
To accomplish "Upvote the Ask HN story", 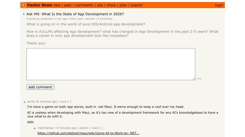I will click(24, 14).
